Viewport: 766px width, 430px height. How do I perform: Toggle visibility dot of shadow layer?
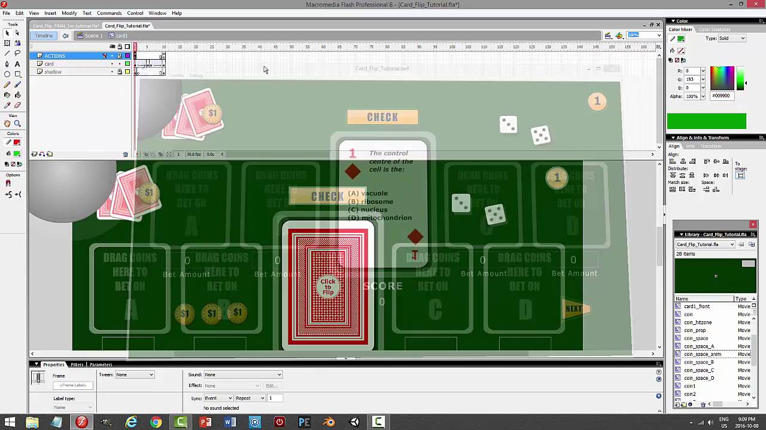[x=112, y=72]
